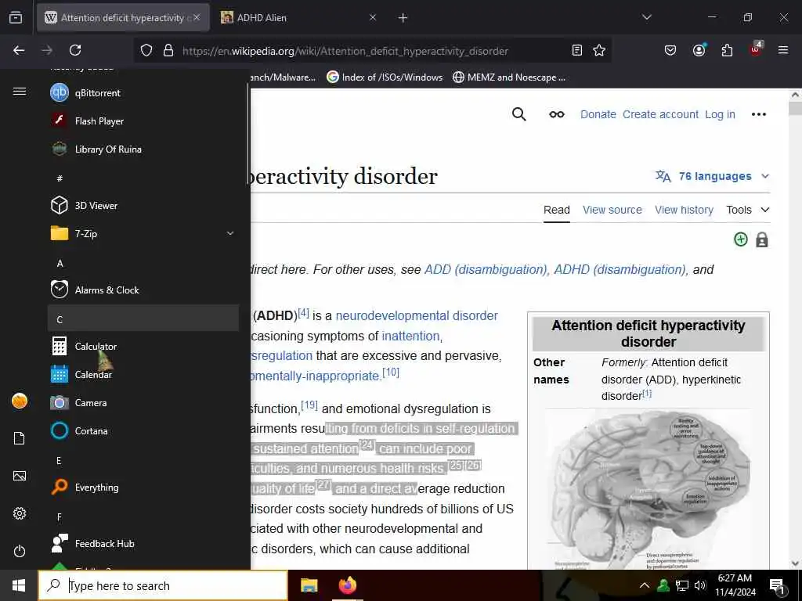Expand the 7-Zip folder

pyautogui.click(x=143, y=233)
